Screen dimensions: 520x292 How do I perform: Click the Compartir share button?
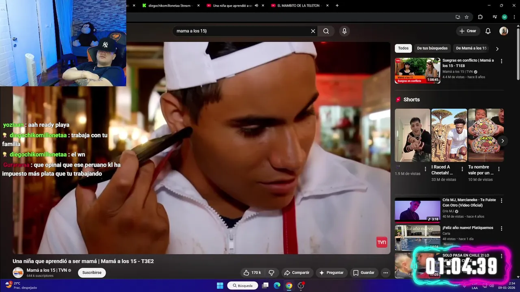[x=297, y=273]
